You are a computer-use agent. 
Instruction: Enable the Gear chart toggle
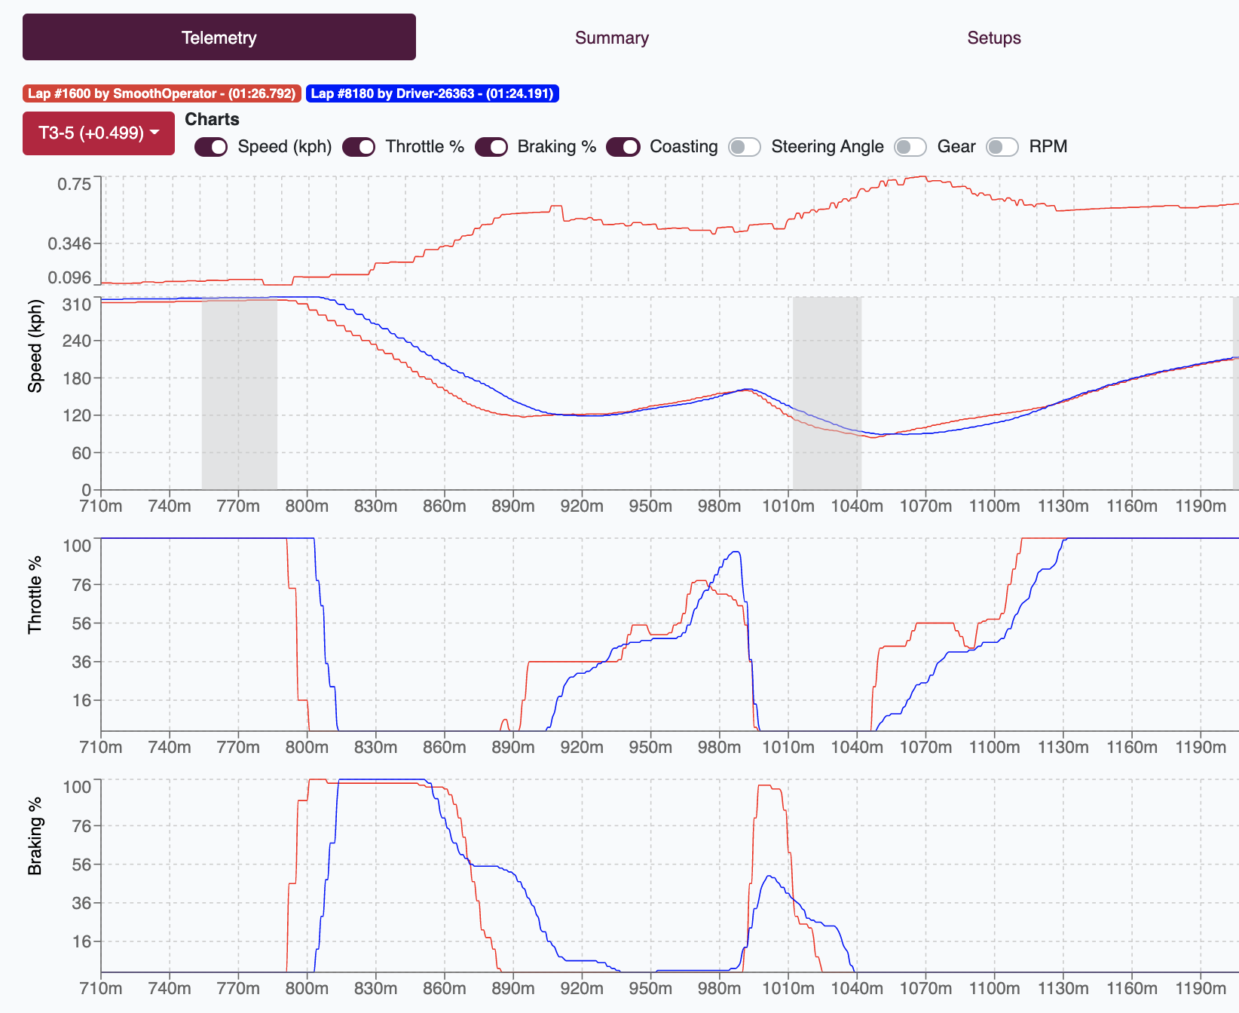tap(910, 147)
